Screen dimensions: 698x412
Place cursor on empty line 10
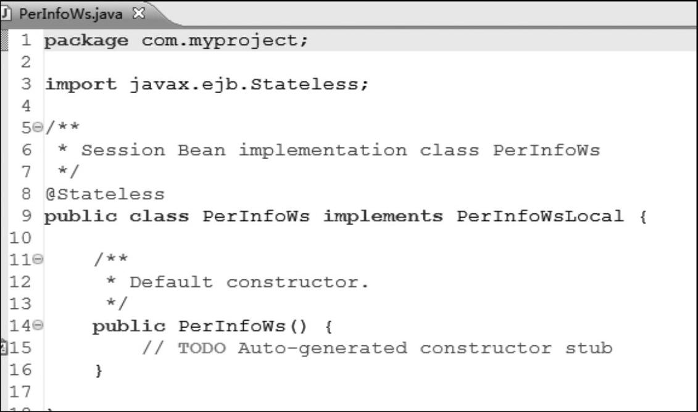coord(370,238)
